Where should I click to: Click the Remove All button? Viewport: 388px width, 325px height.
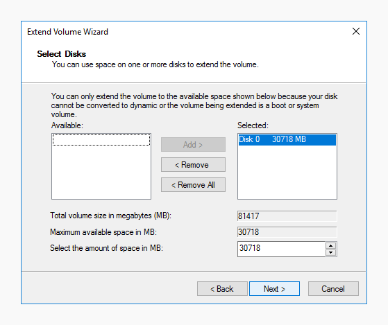(193, 185)
